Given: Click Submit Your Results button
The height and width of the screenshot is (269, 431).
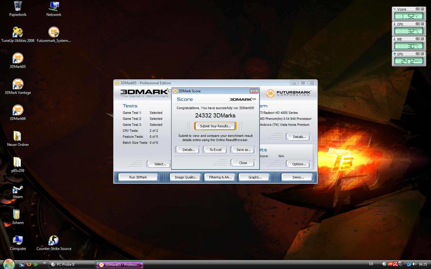Looking at the screenshot, I should click(x=215, y=126).
